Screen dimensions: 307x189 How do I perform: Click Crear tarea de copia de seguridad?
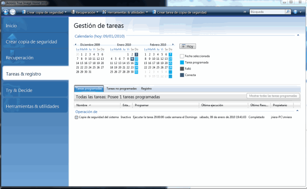179,12
